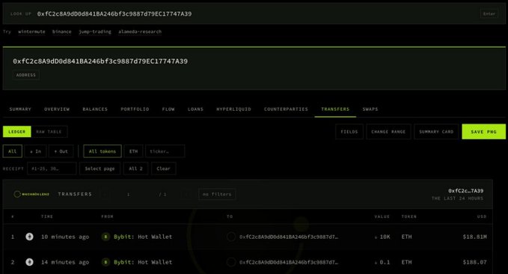
Task: Select the All tokens filter
Action: pos(102,151)
